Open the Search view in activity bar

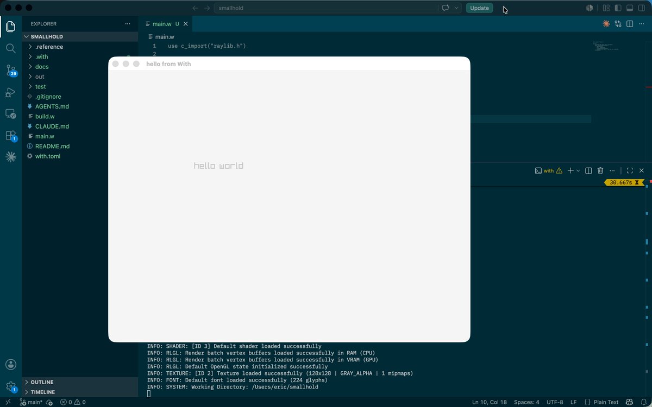[10, 48]
